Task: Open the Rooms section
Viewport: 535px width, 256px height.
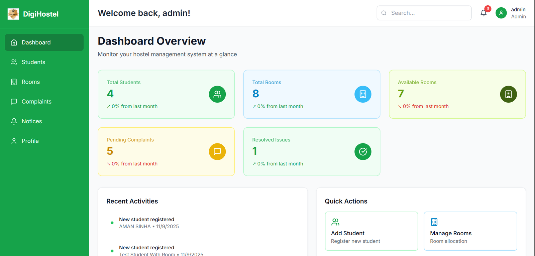Action: click(44, 82)
